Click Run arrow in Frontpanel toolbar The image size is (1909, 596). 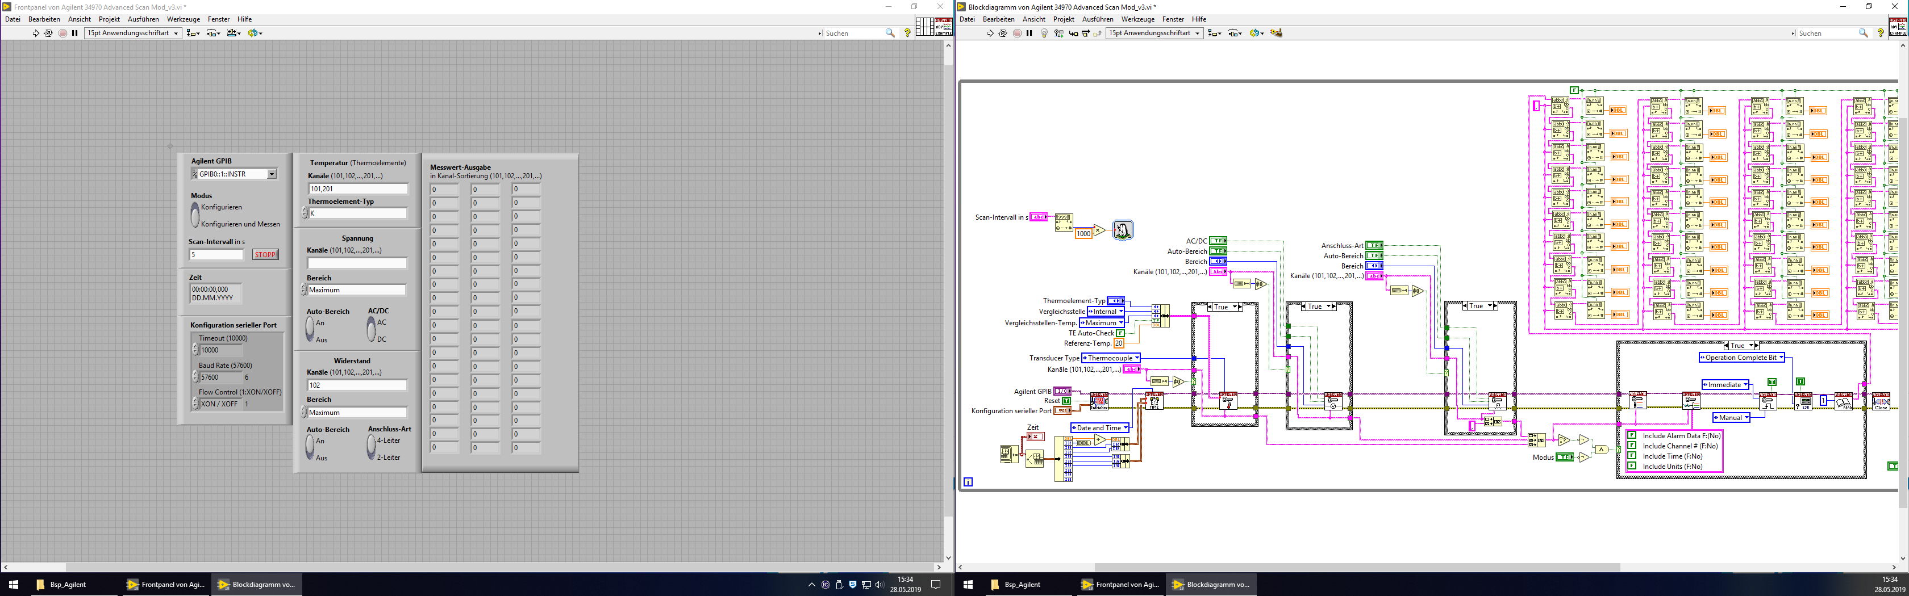point(36,33)
